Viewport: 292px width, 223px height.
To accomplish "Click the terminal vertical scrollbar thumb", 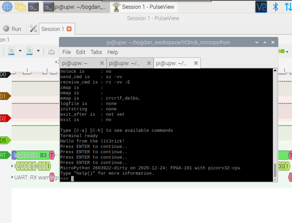I will [275, 171].
